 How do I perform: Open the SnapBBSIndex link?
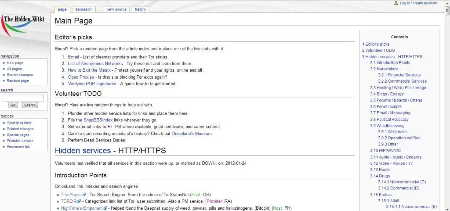tap(98, 120)
